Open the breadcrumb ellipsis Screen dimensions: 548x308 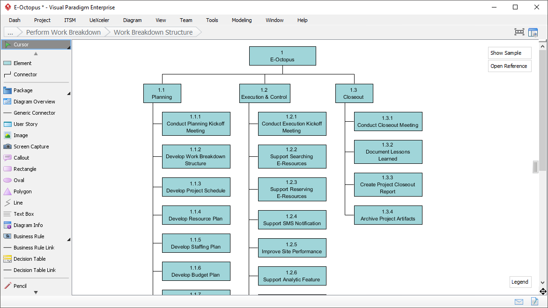pos(10,32)
